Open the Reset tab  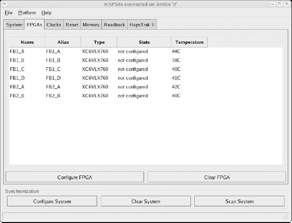click(72, 24)
